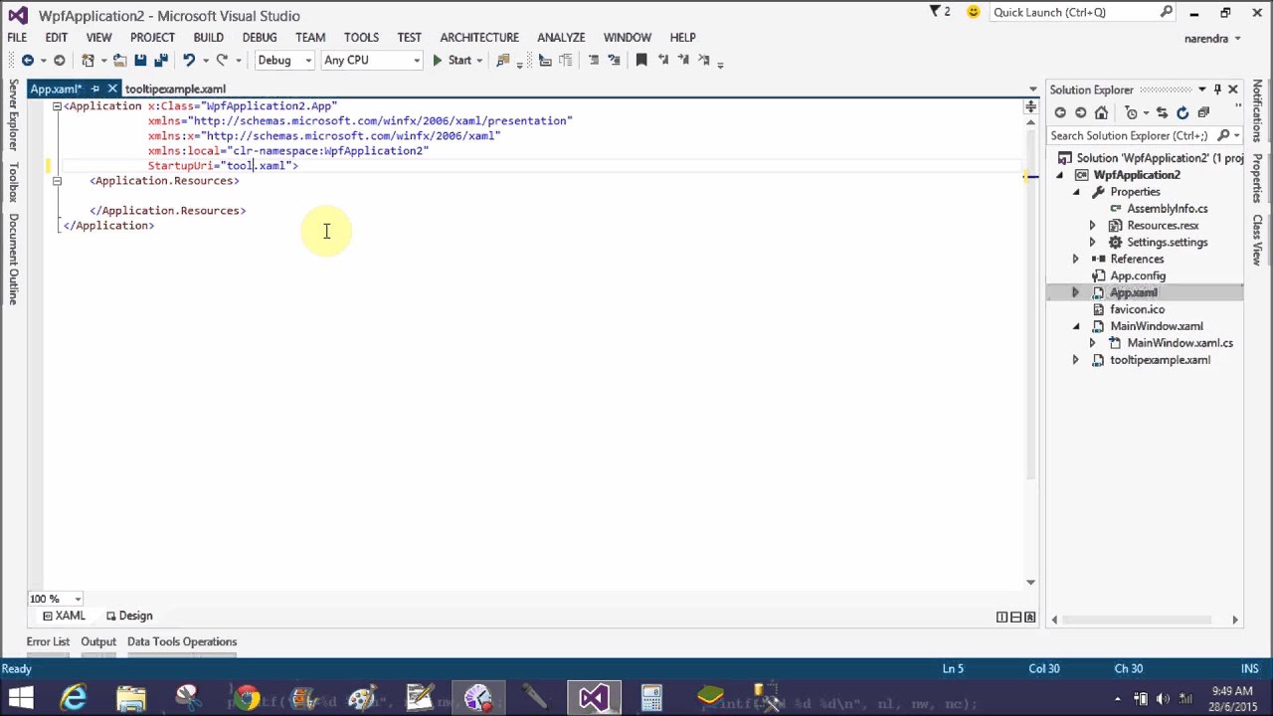This screenshot has height=716, width=1273.
Task: Open the ARCHITECTURE menu
Action: 479,38
